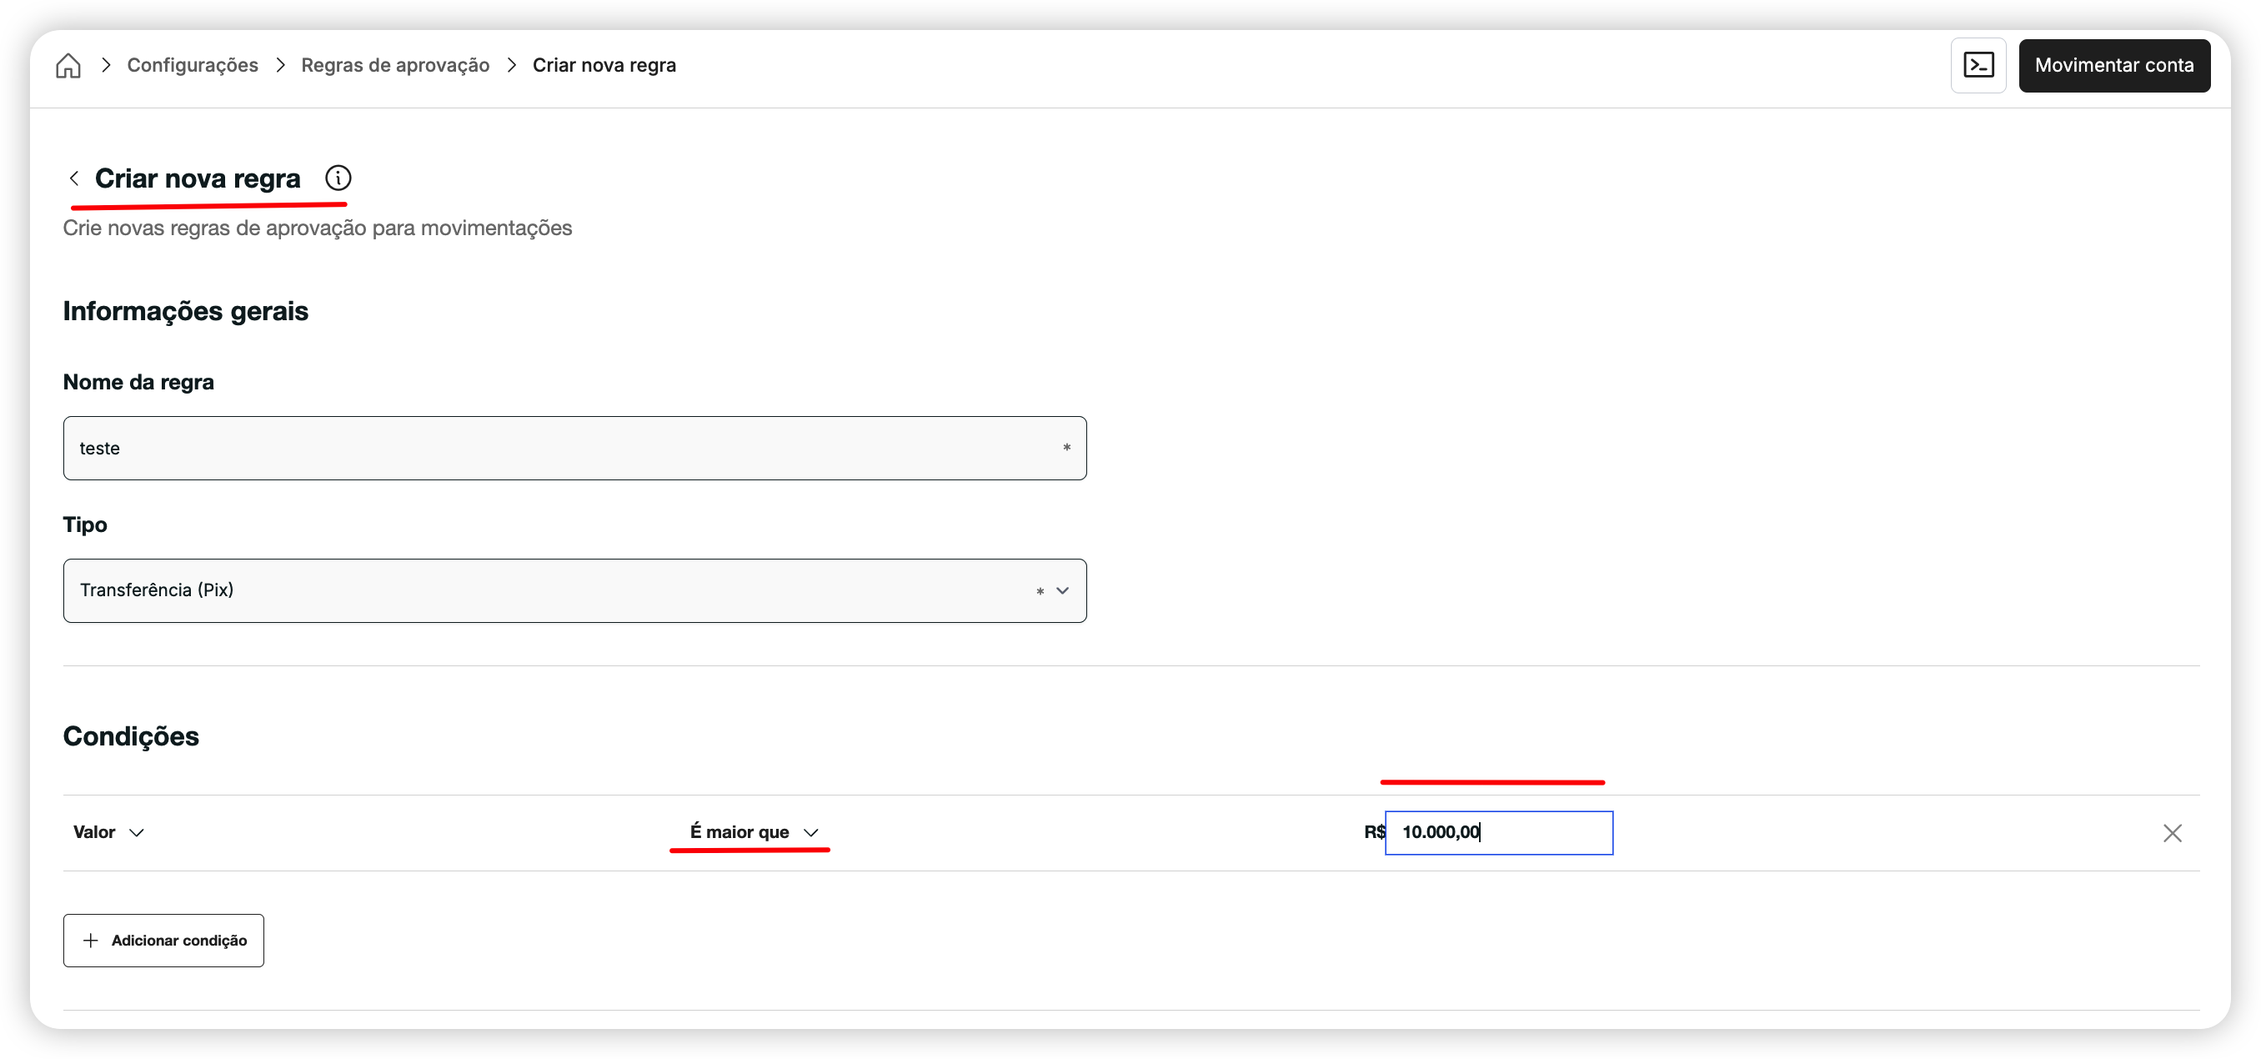Click the info icon beside Criar nova regra

pos(338,178)
